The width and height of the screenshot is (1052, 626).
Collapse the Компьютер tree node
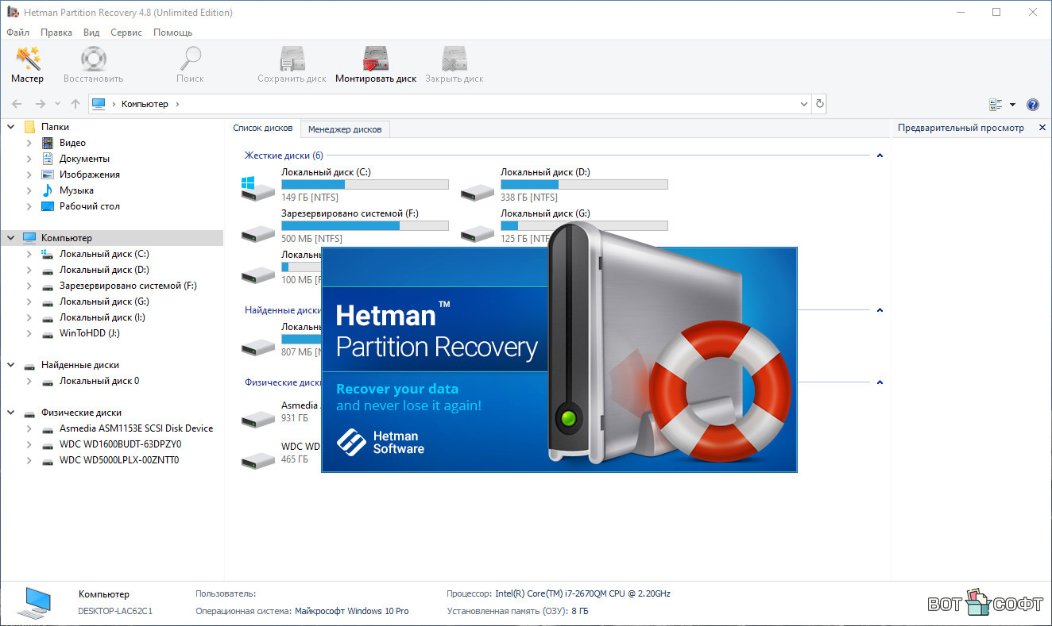pos(11,238)
